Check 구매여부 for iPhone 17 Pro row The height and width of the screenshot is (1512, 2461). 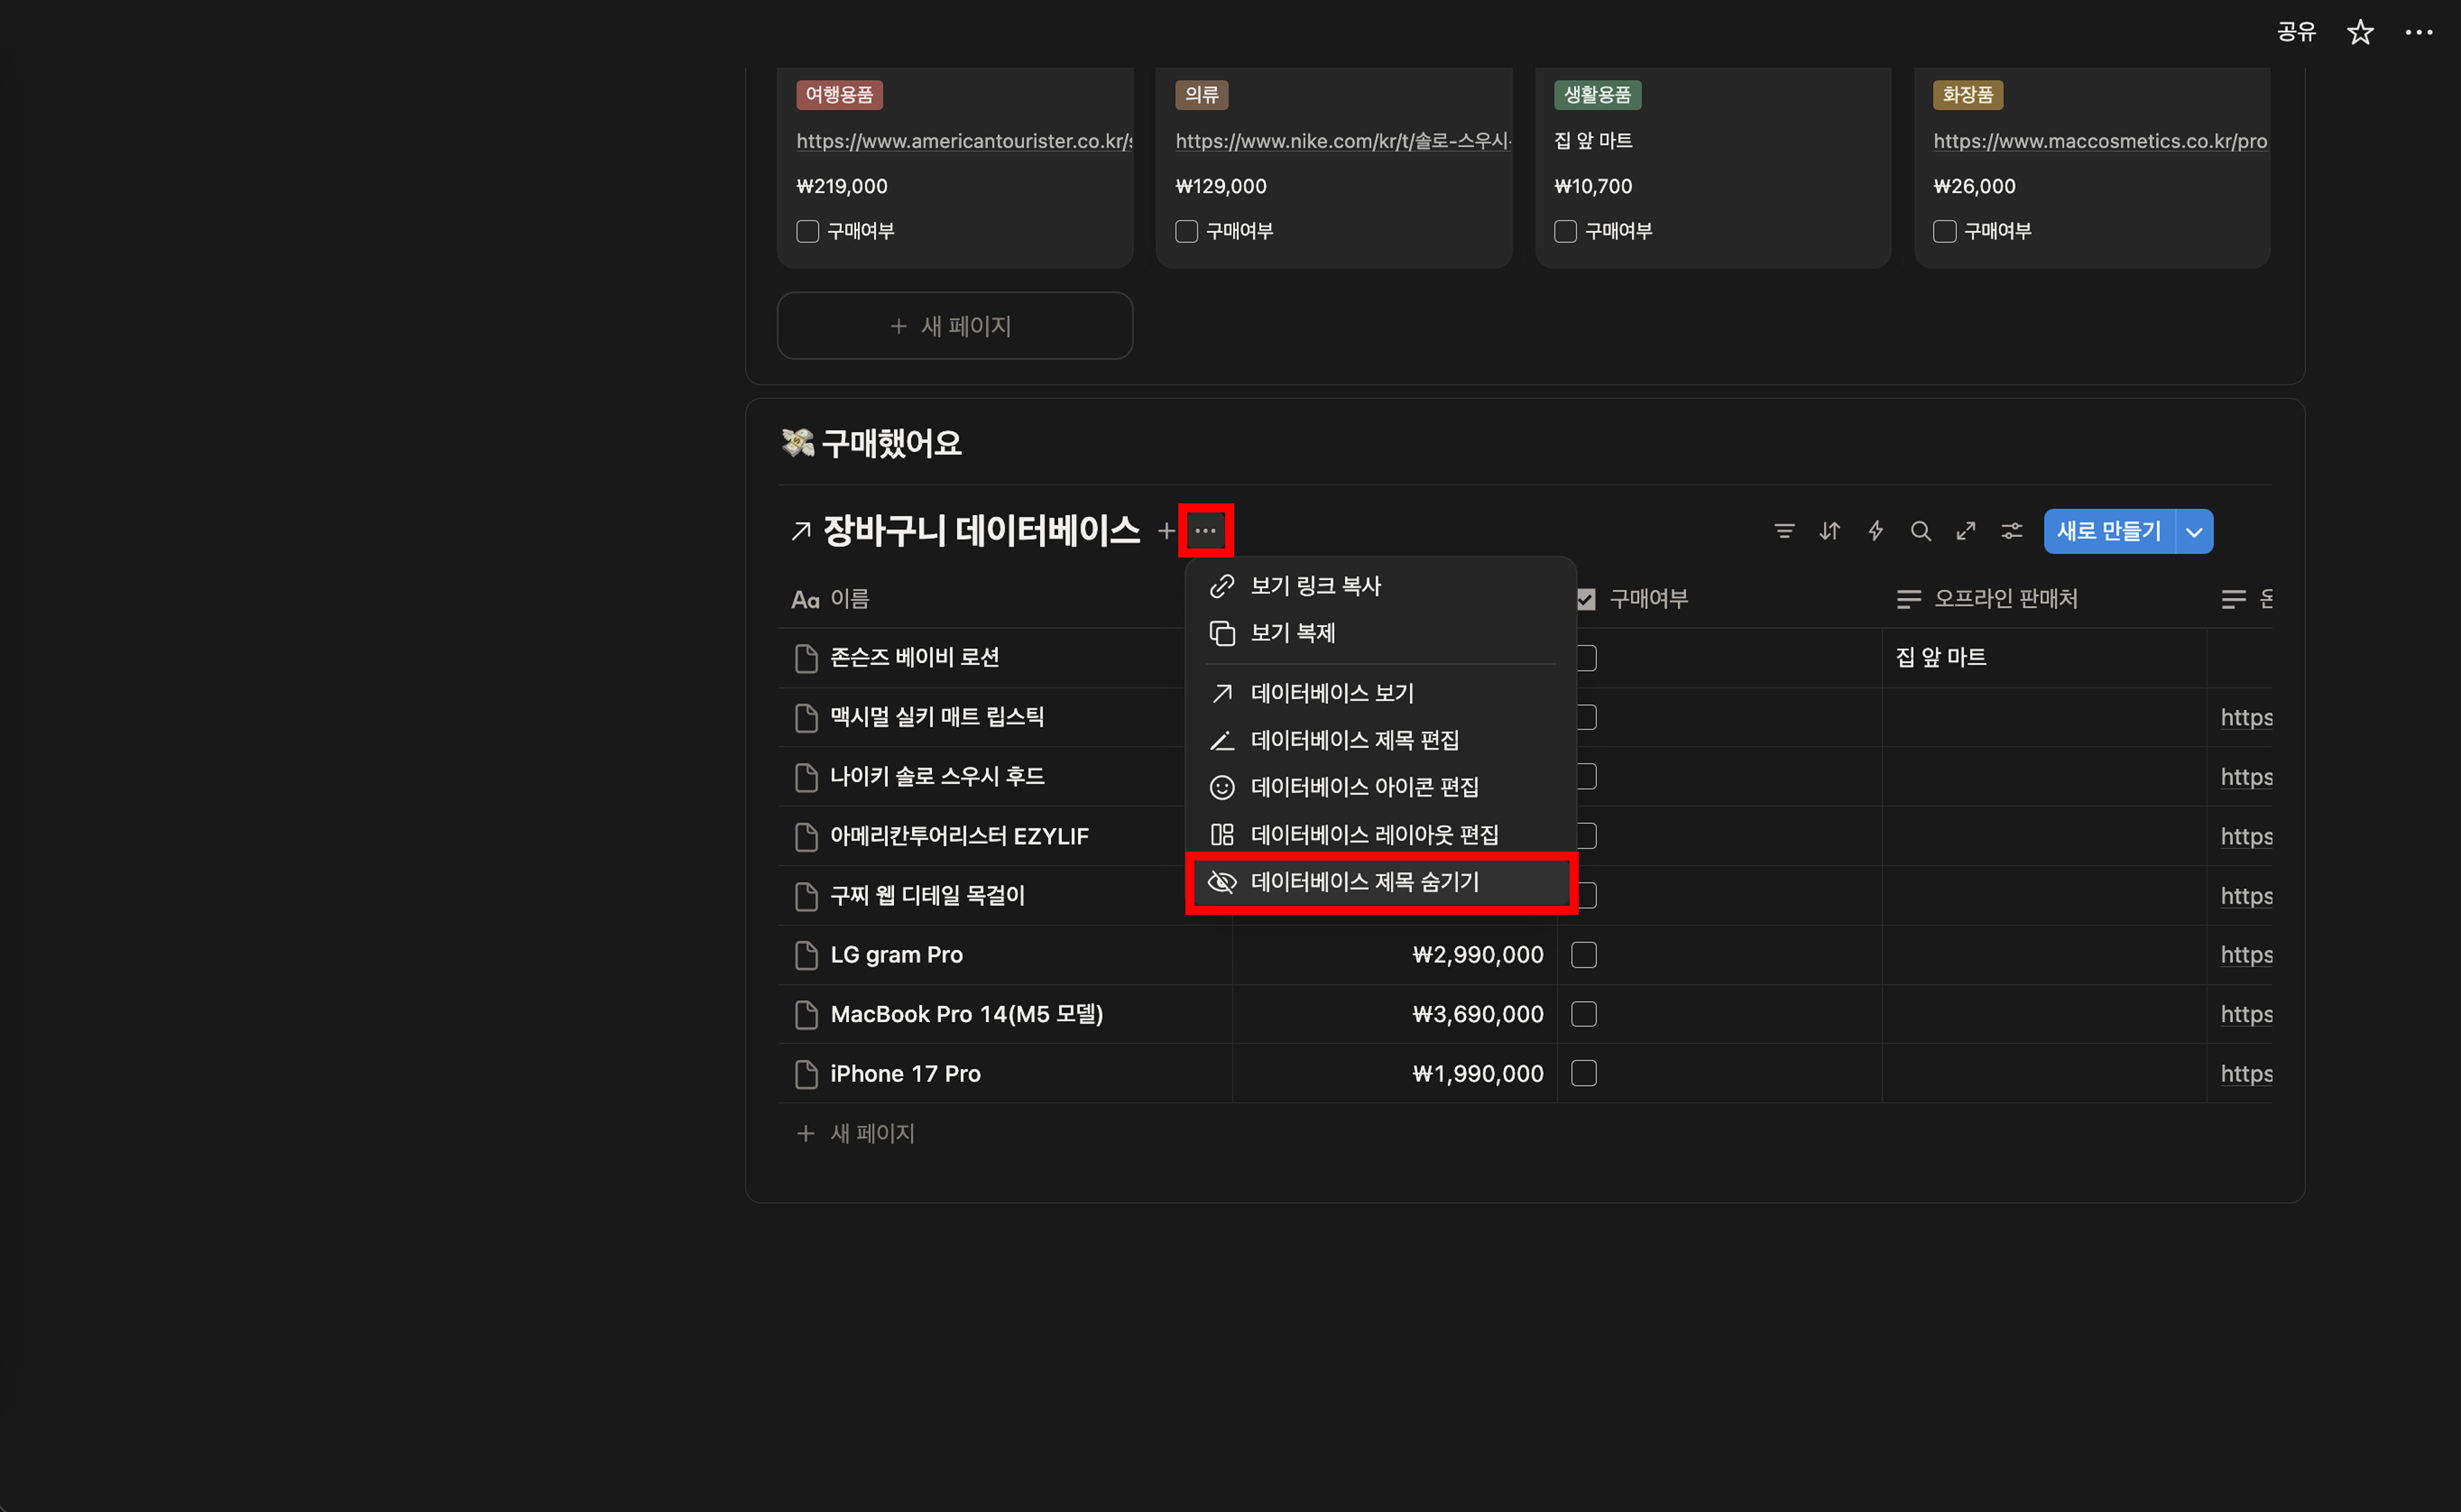coord(1583,1073)
